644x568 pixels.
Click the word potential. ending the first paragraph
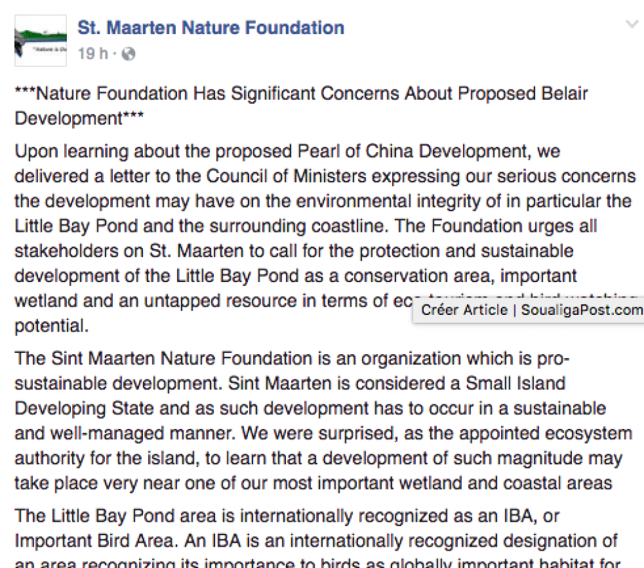52,326
